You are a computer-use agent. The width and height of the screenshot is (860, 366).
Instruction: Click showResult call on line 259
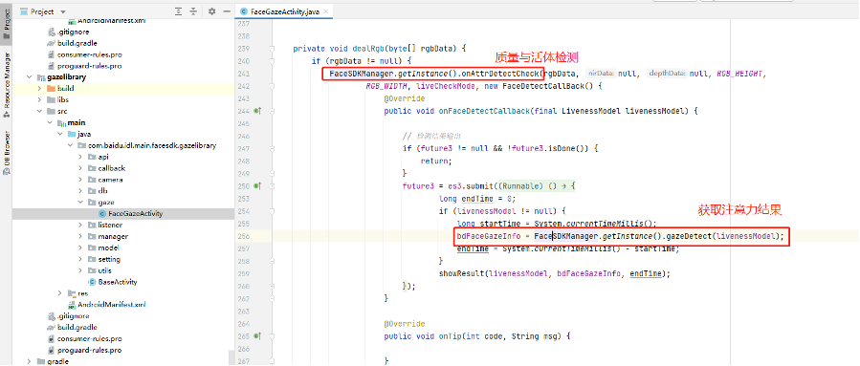click(x=461, y=273)
